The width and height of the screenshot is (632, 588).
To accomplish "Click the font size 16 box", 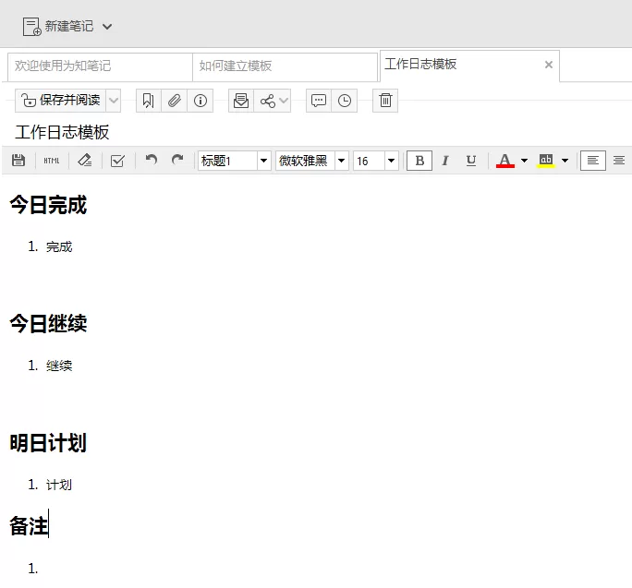I will point(370,161).
